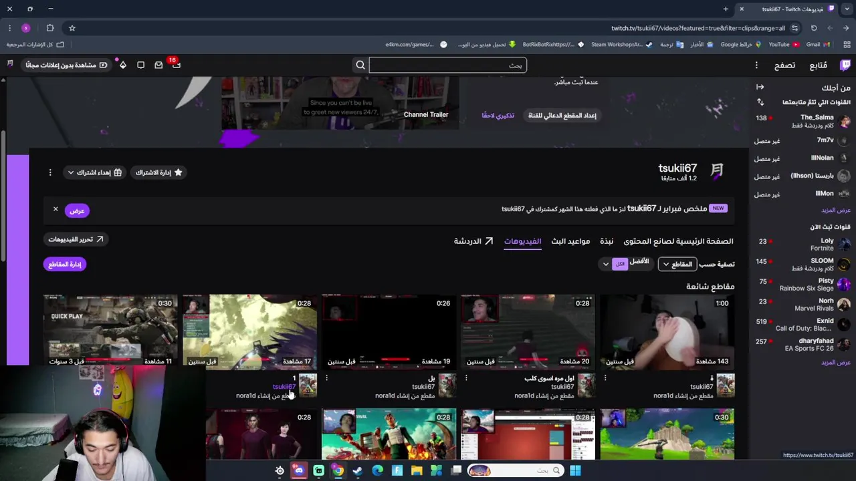Open الصفحة الرئيسية لصانع المحتوى tab
Image resolution: width=856 pixels, height=481 pixels.
[678, 241]
